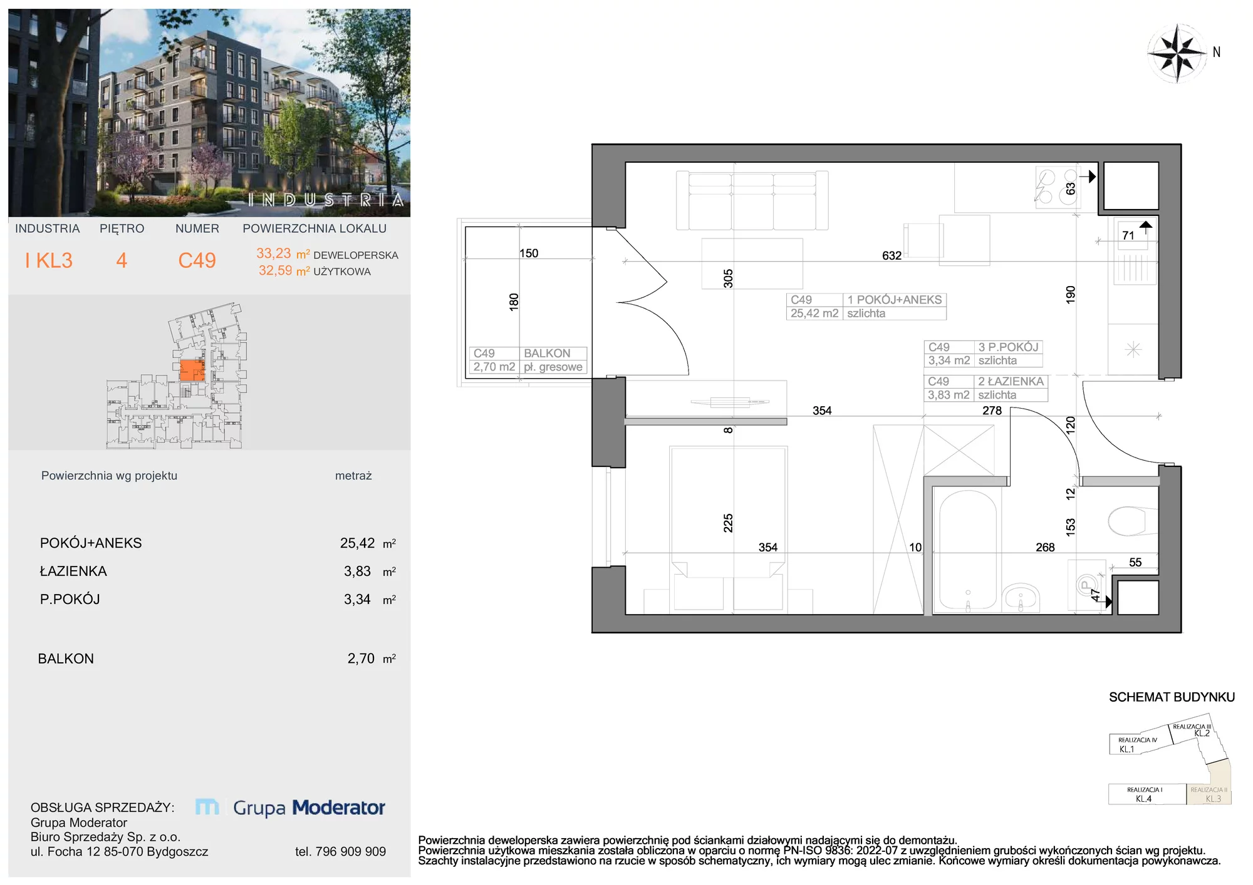Click the orange text I KL3
Screen dimensions: 1253x885
click(49, 260)
